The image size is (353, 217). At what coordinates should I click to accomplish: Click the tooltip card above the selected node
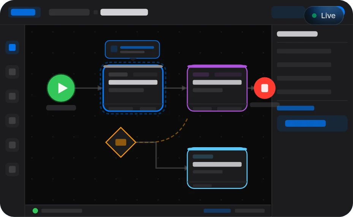(x=132, y=49)
